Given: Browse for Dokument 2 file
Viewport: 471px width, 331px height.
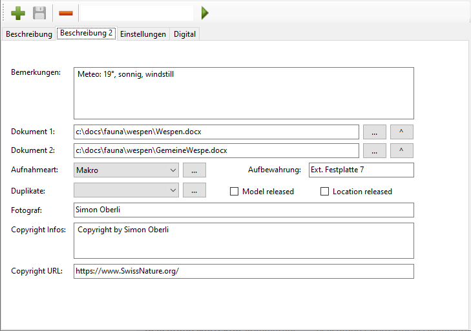Looking at the screenshot, I should coord(374,150).
